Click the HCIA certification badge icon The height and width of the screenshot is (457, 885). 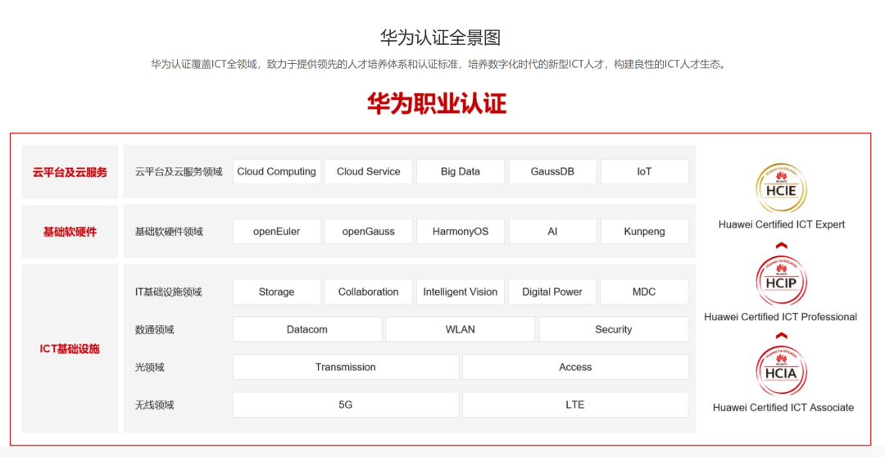coord(781,371)
